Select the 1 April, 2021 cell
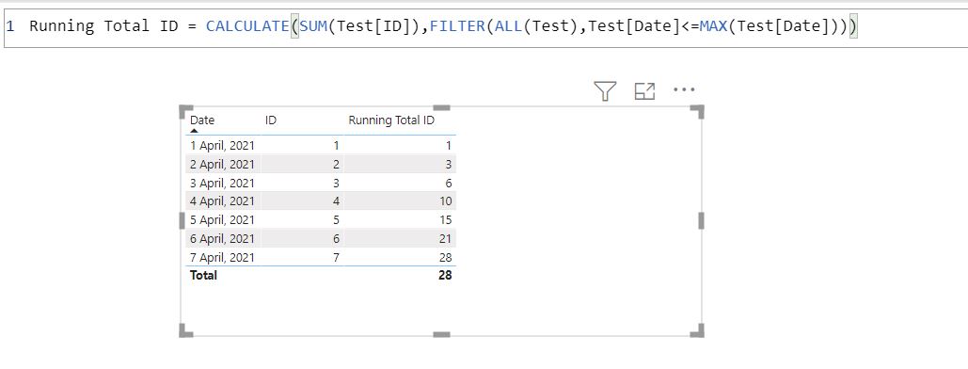 click(222, 145)
